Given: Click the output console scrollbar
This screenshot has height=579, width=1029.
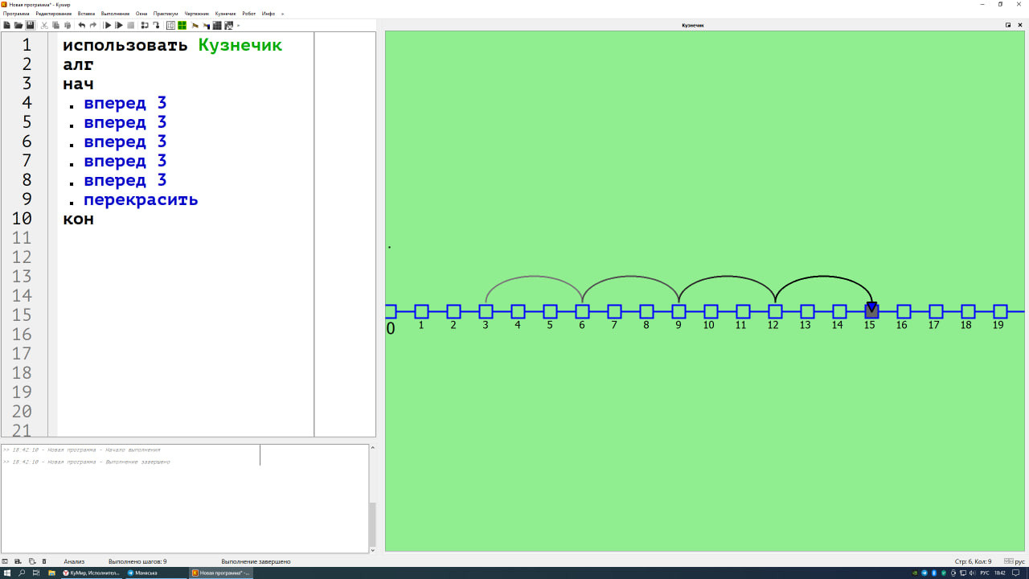Looking at the screenshot, I should pos(371,523).
